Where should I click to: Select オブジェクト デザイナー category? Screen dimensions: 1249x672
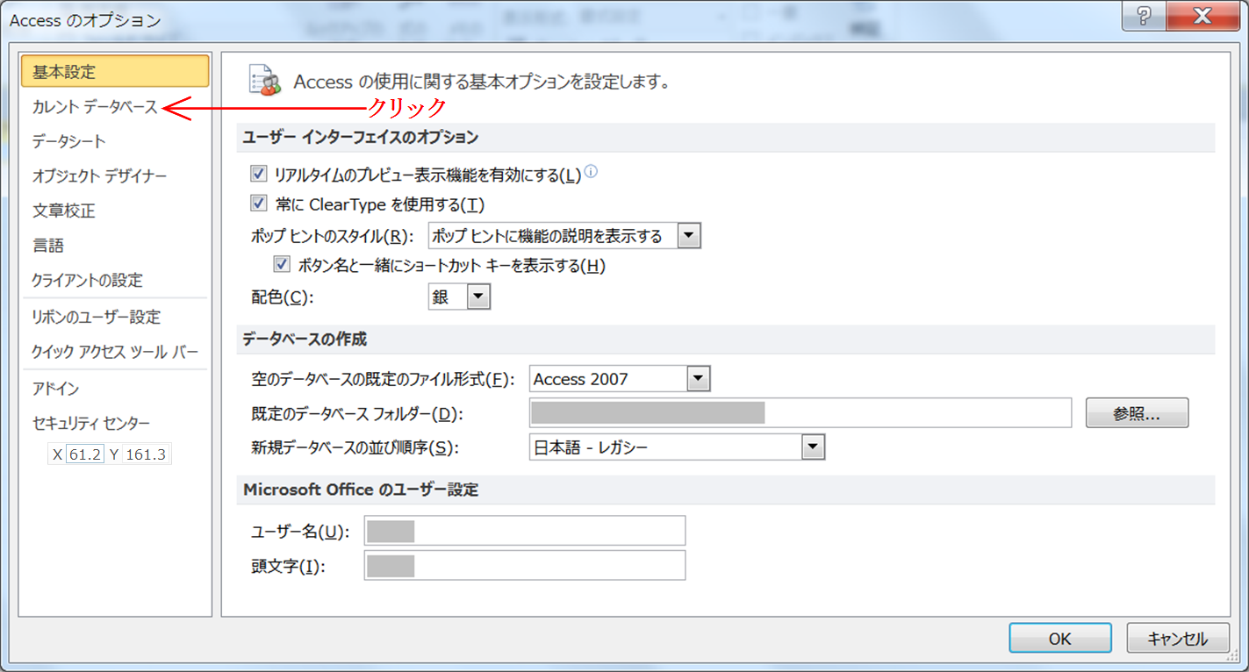(x=99, y=176)
